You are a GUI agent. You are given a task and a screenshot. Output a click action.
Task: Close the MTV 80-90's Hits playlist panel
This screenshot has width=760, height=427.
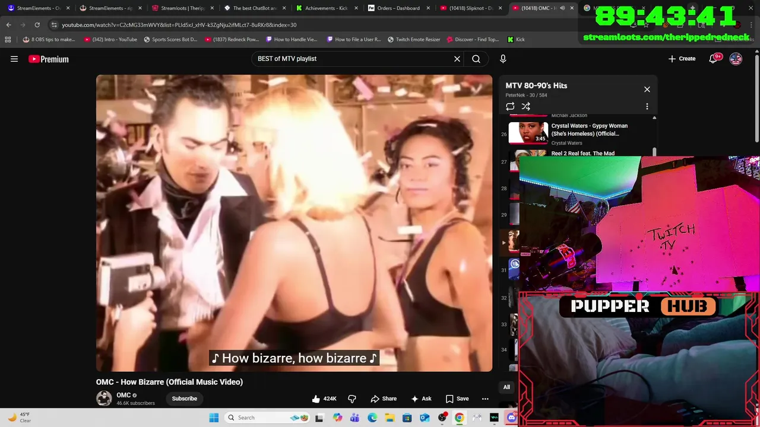click(x=647, y=90)
